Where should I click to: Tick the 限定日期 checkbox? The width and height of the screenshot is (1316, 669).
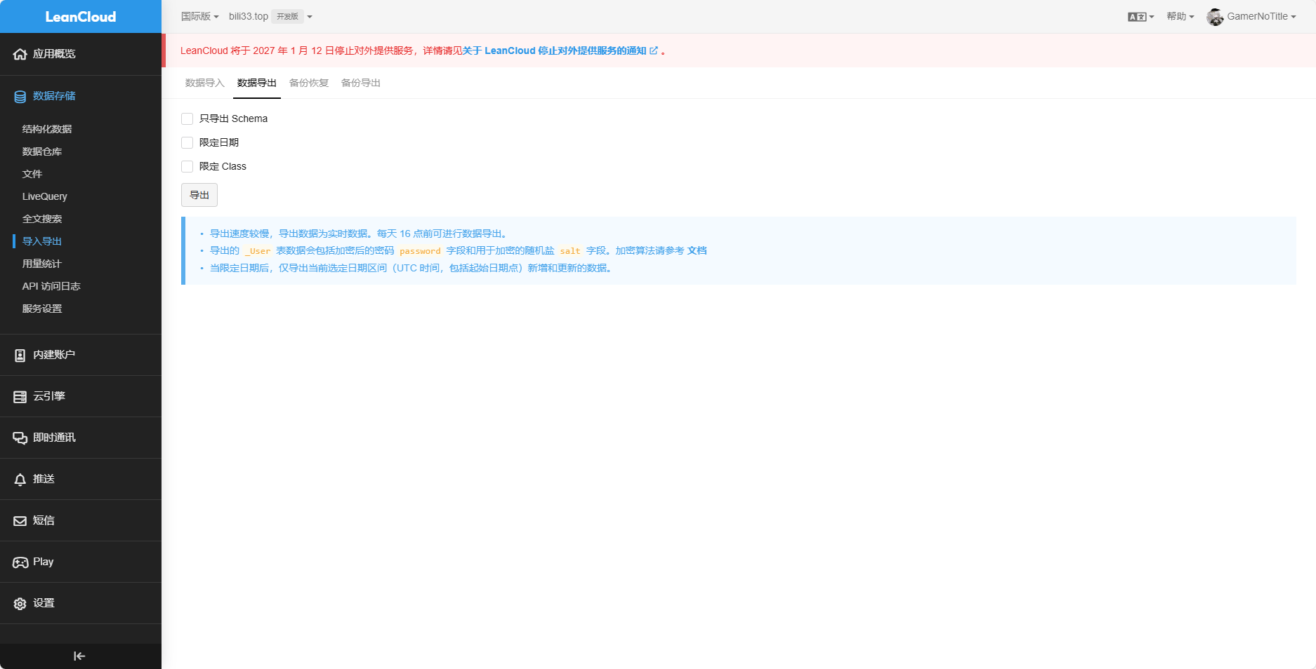187,143
